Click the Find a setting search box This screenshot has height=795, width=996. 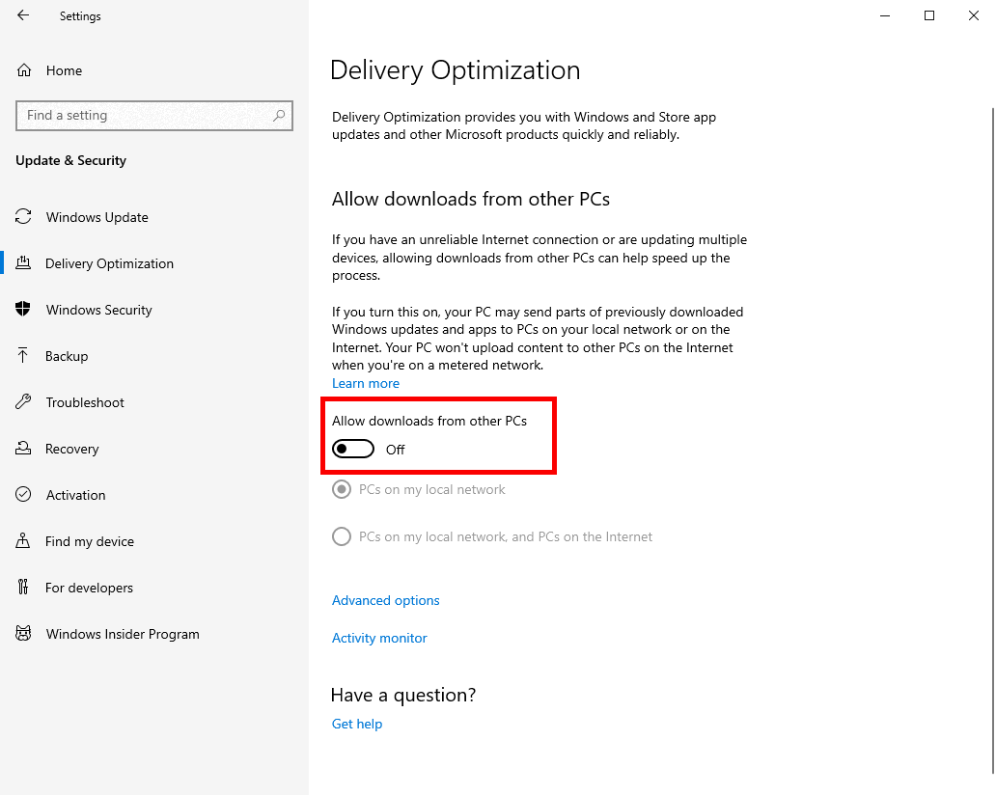[x=154, y=116]
